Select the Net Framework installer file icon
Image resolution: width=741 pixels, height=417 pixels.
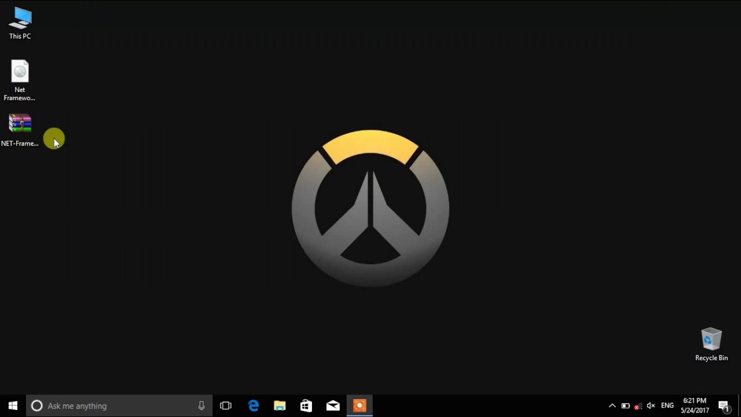tap(20, 81)
